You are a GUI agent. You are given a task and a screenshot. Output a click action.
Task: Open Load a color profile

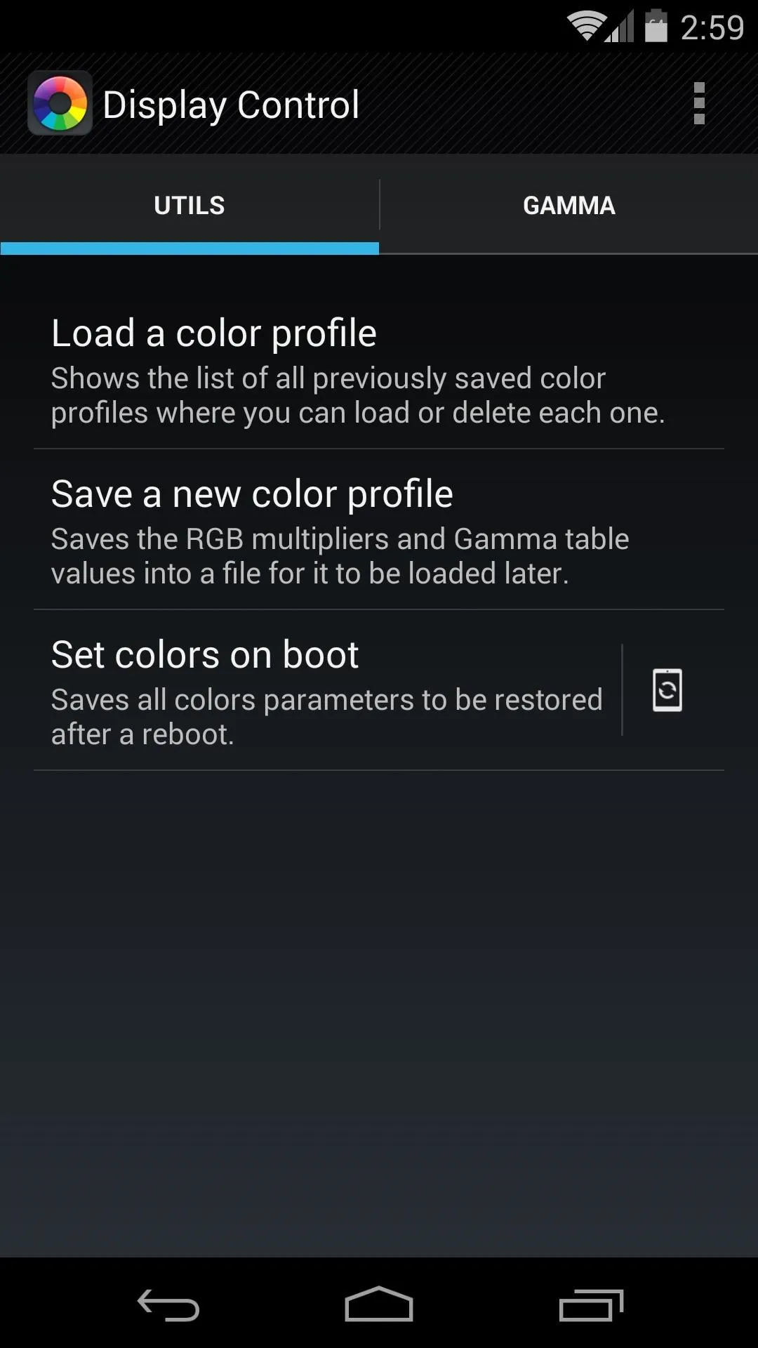pyautogui.click(x=379, y=369)
